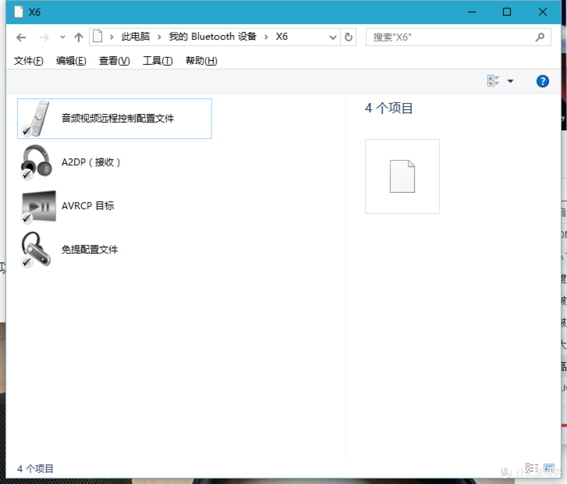Click the A2DP headphones icon
Image resolution: width=567 pixels, height=484 pixels.
point(36,162)
